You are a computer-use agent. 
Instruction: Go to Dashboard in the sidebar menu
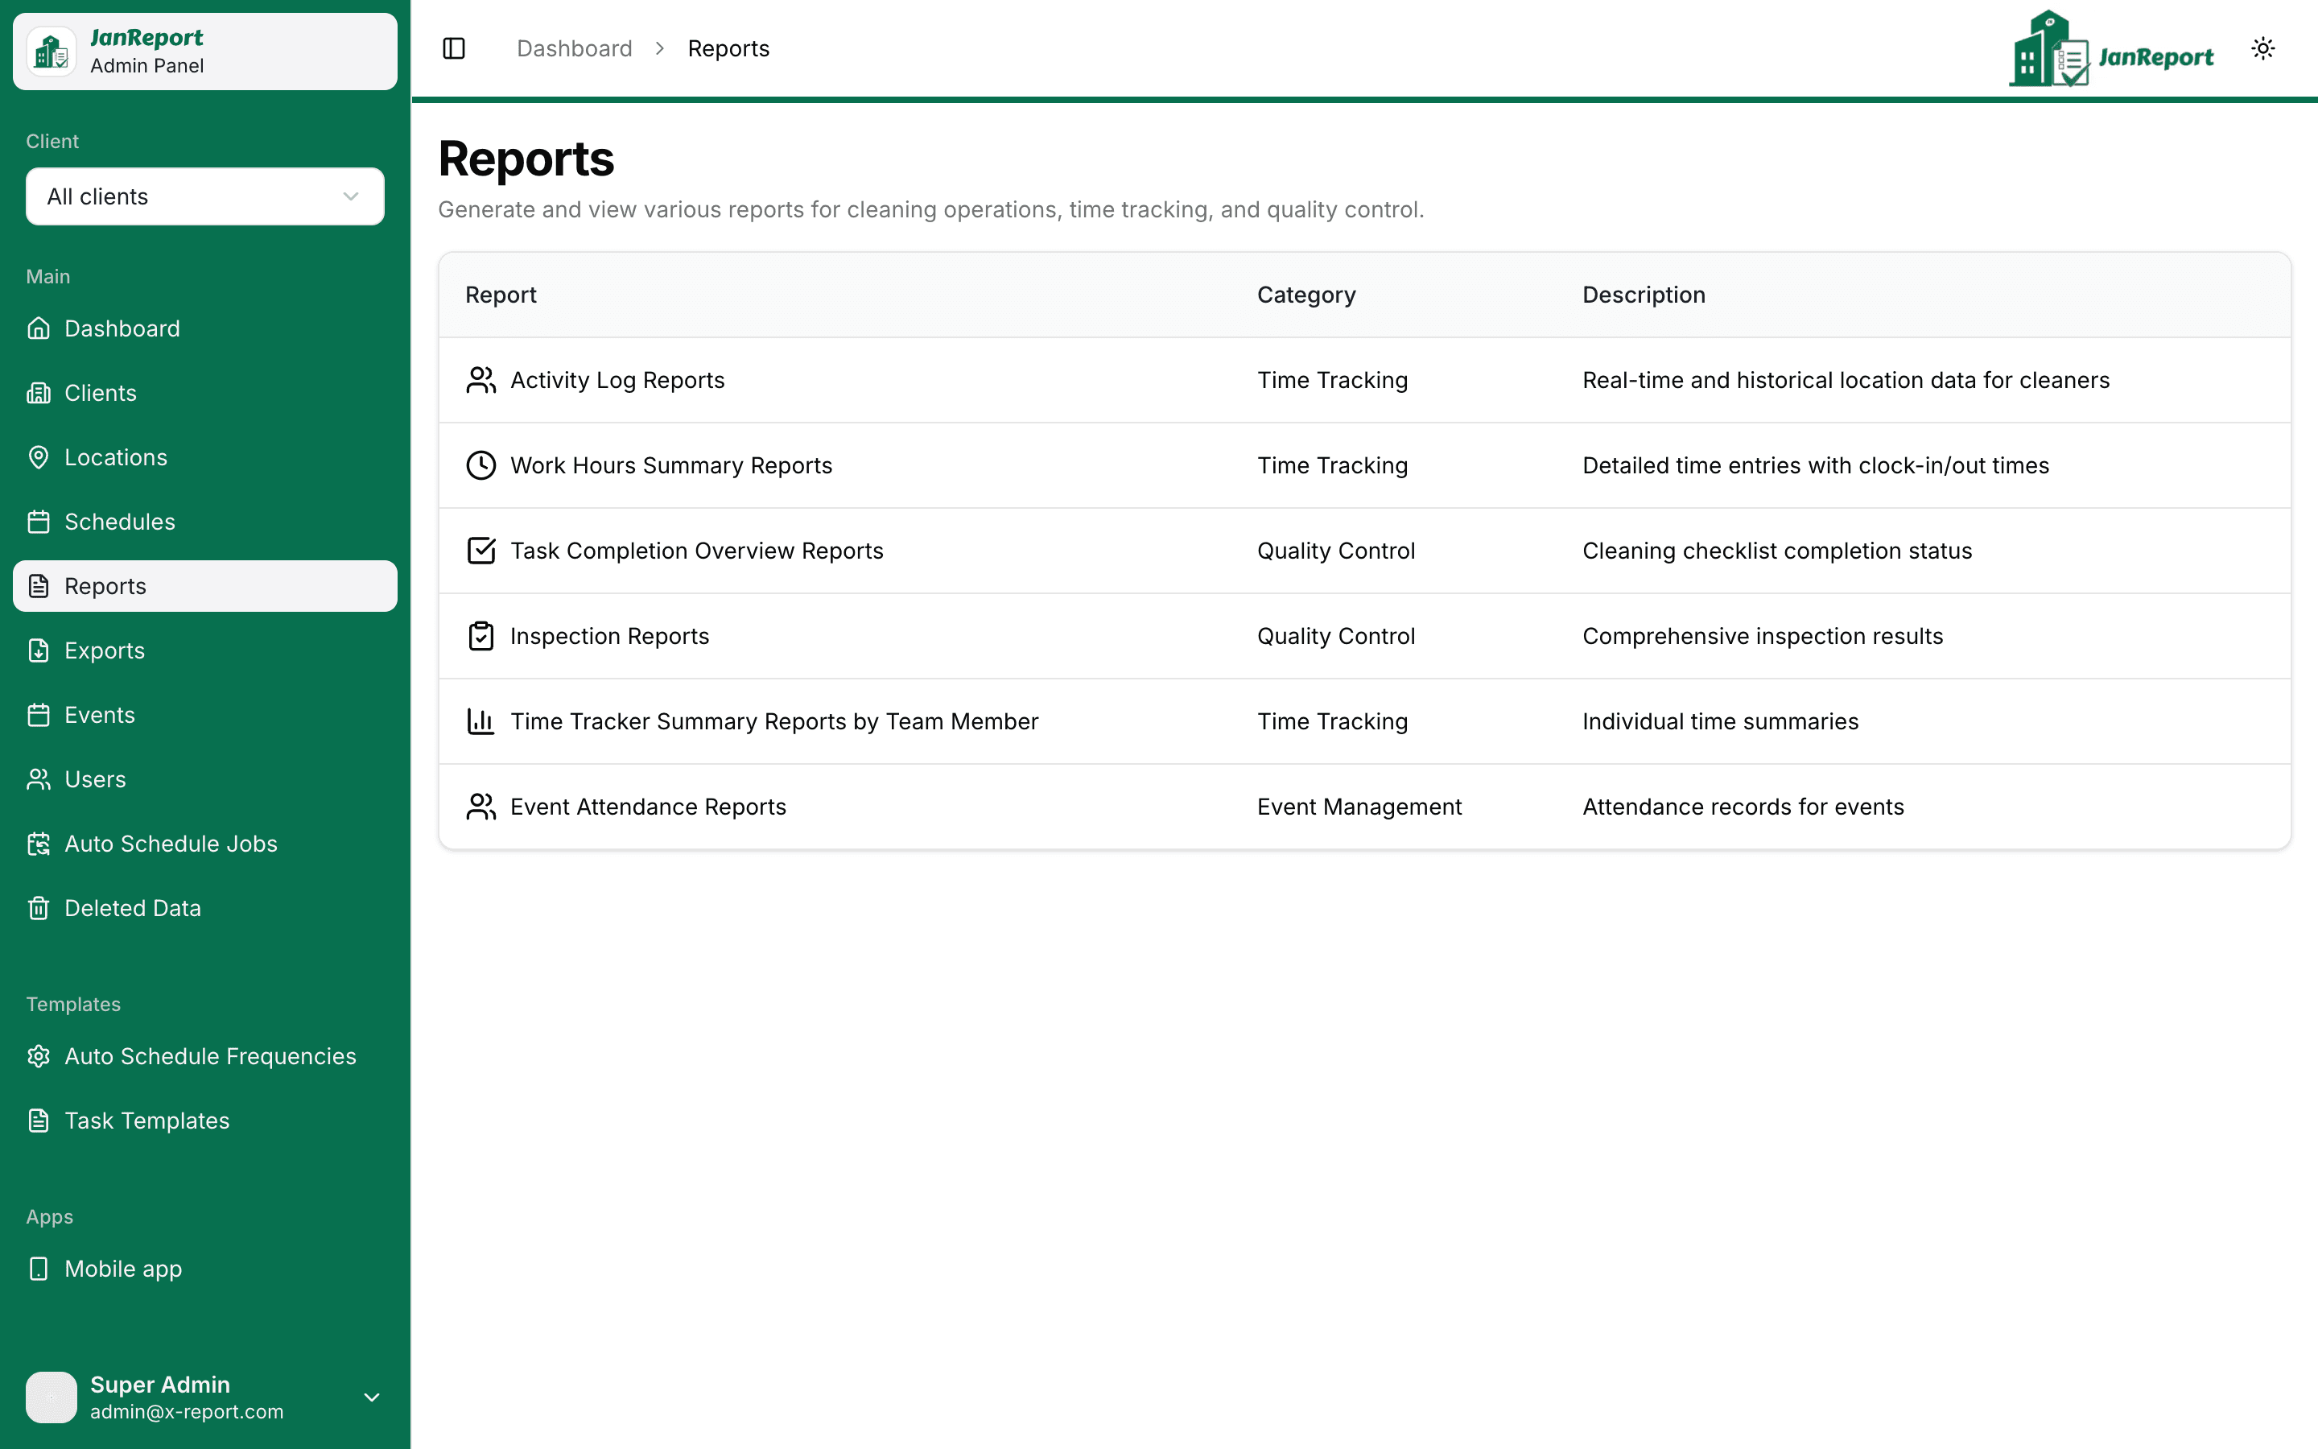(205, 328)
